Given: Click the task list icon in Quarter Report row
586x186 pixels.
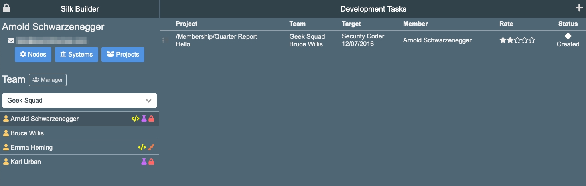Looking at the screenshot, I should point(166,40).
